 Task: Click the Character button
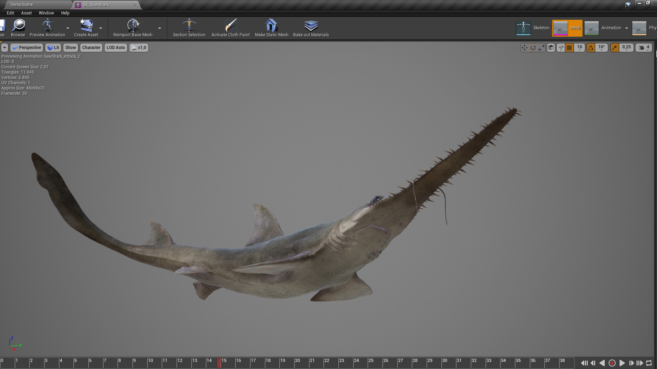pyautogui.click(x=91, y=47)
